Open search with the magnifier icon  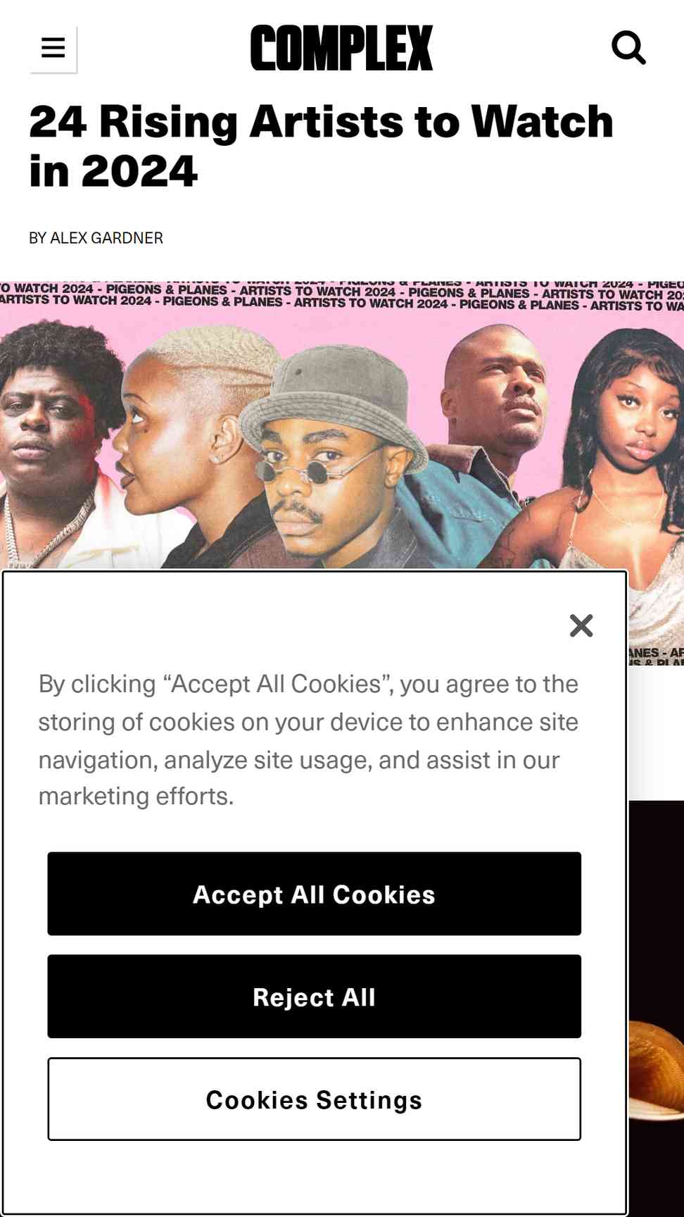(x=628, y=48)
